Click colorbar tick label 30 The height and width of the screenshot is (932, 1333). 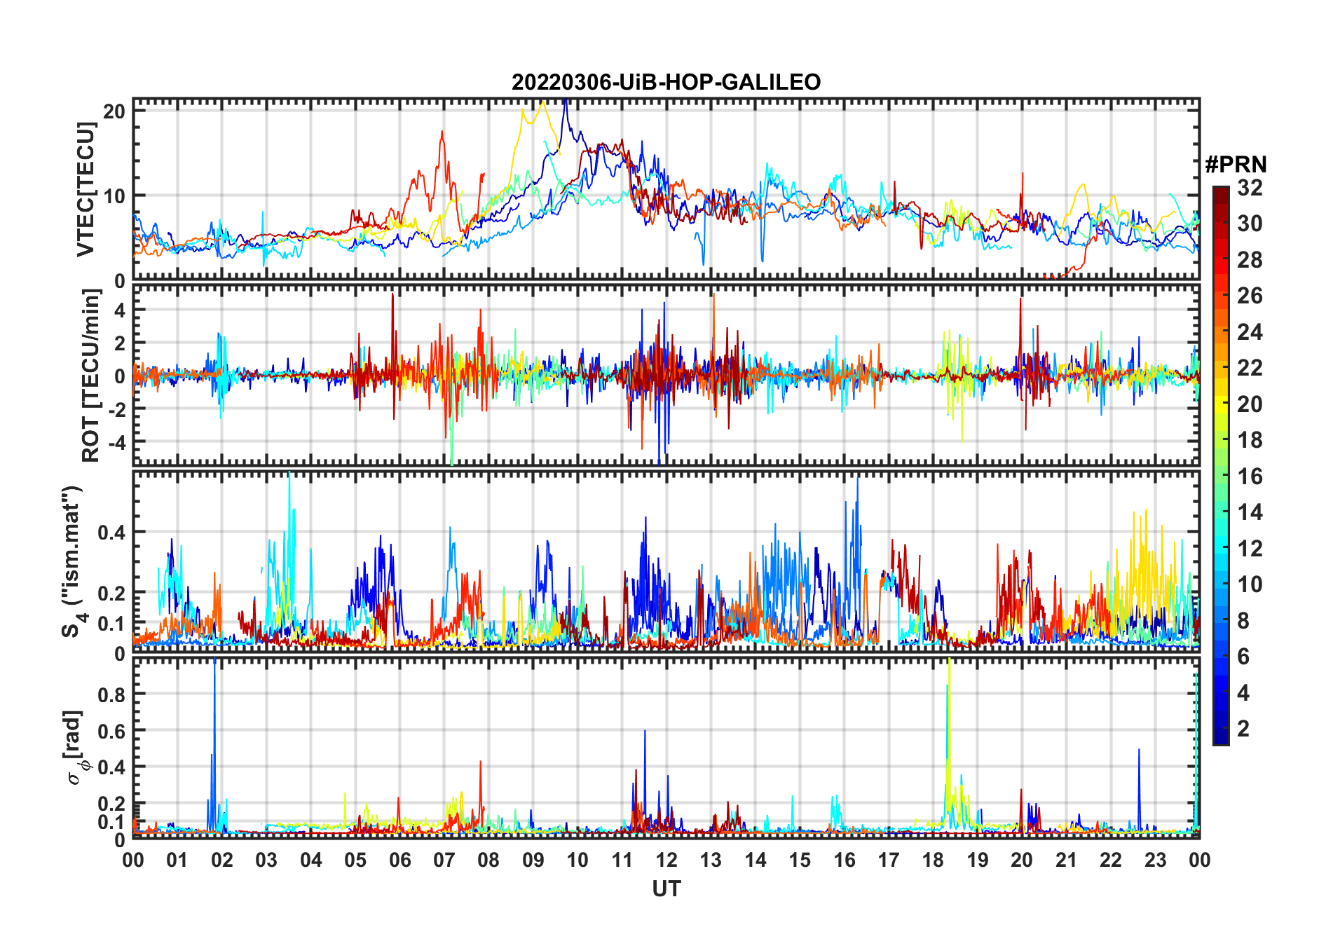point(1250,224)
